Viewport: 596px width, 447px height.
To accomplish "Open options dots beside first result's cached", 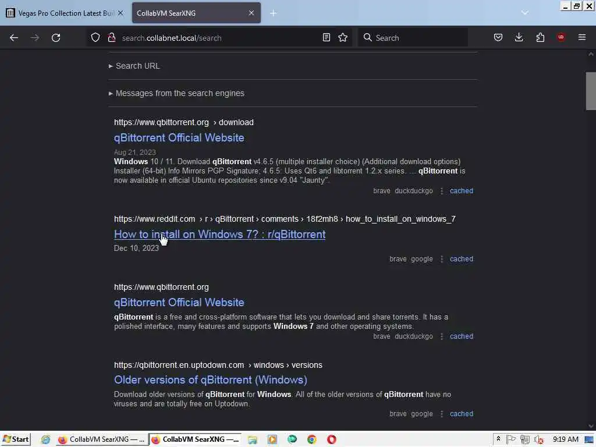I will tap(441, 191).
